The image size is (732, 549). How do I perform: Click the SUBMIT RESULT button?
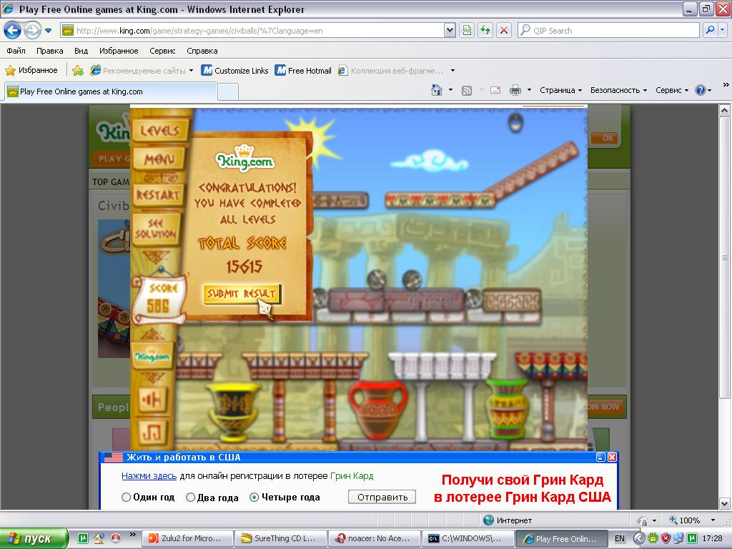click(x=242, y=294)
